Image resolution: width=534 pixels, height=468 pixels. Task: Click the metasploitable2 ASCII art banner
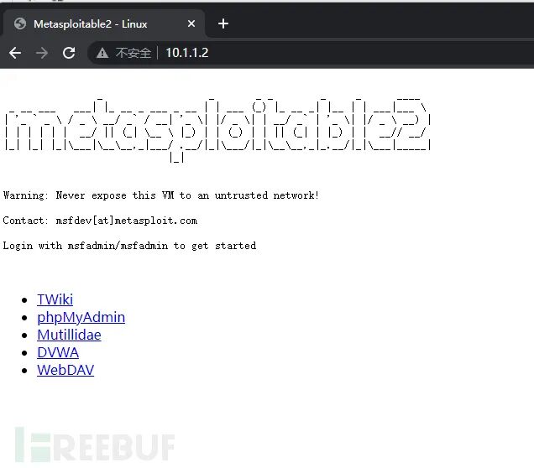pyautogui.click(x=217, y=130)
